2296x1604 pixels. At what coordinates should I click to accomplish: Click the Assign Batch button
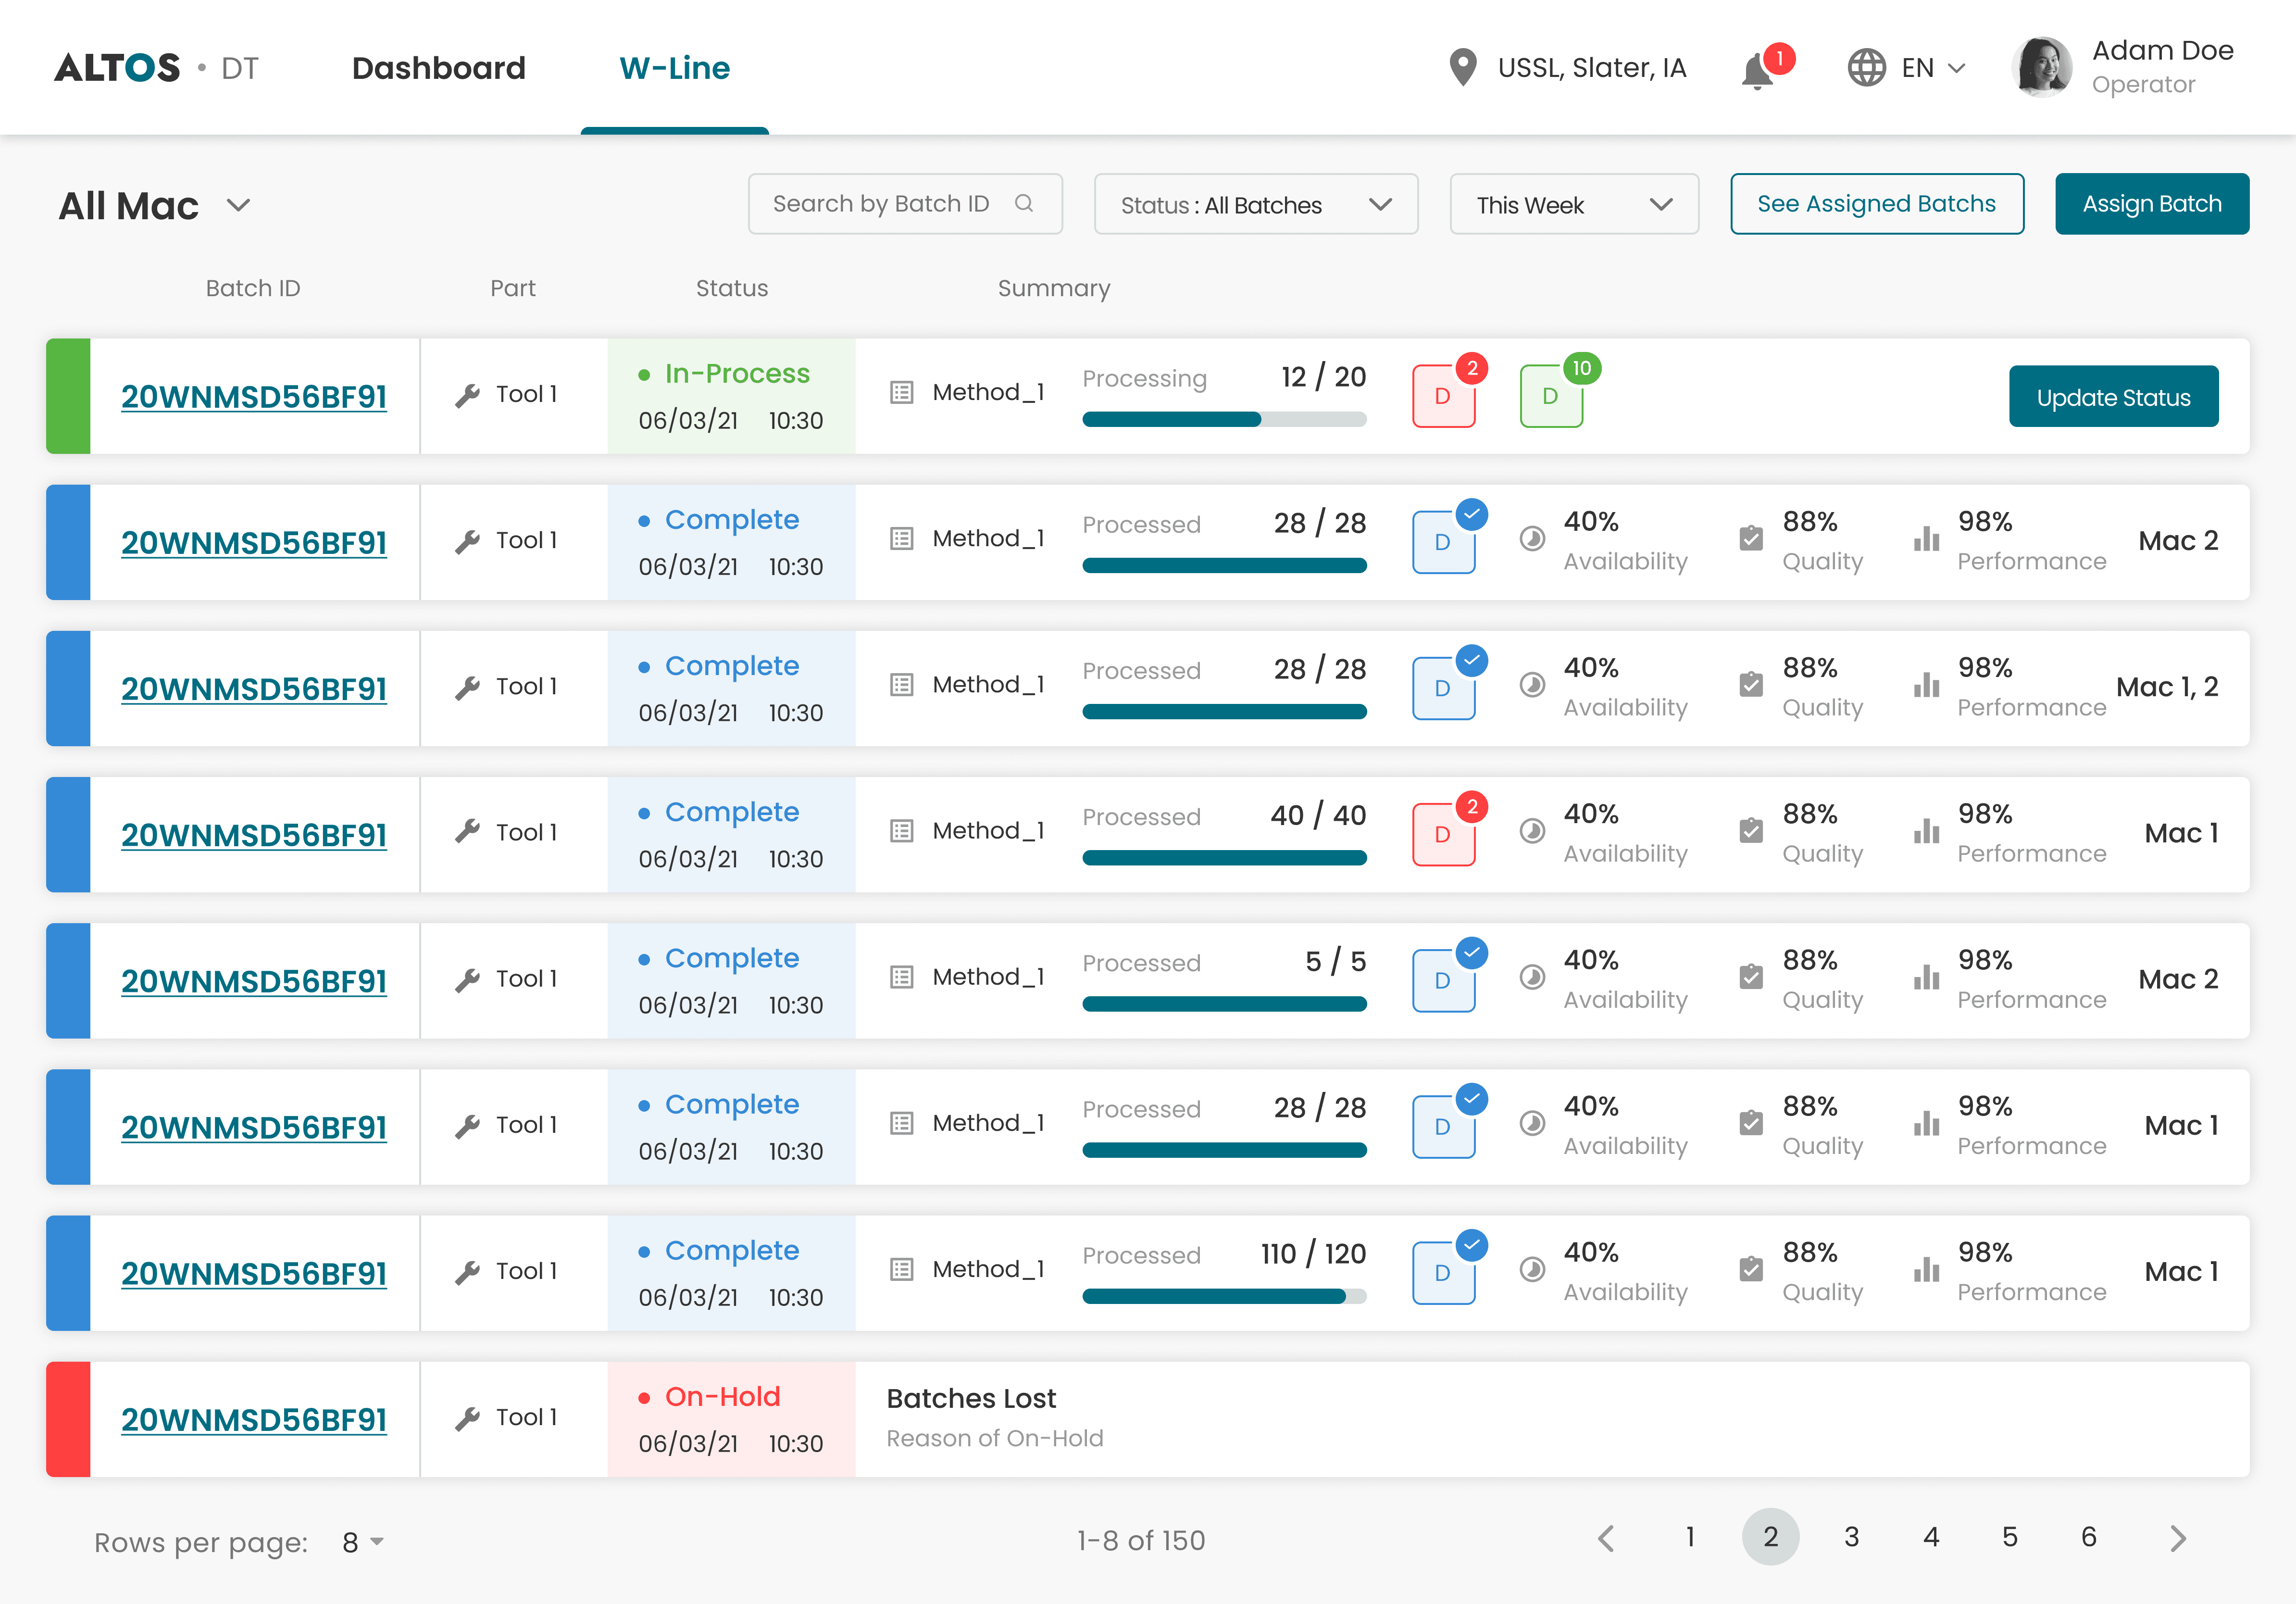tap(2151, 204)
